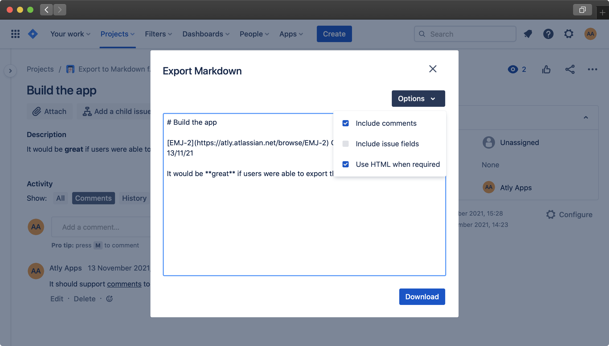
Task: Click the share icon on the issue
Action: 570,69
